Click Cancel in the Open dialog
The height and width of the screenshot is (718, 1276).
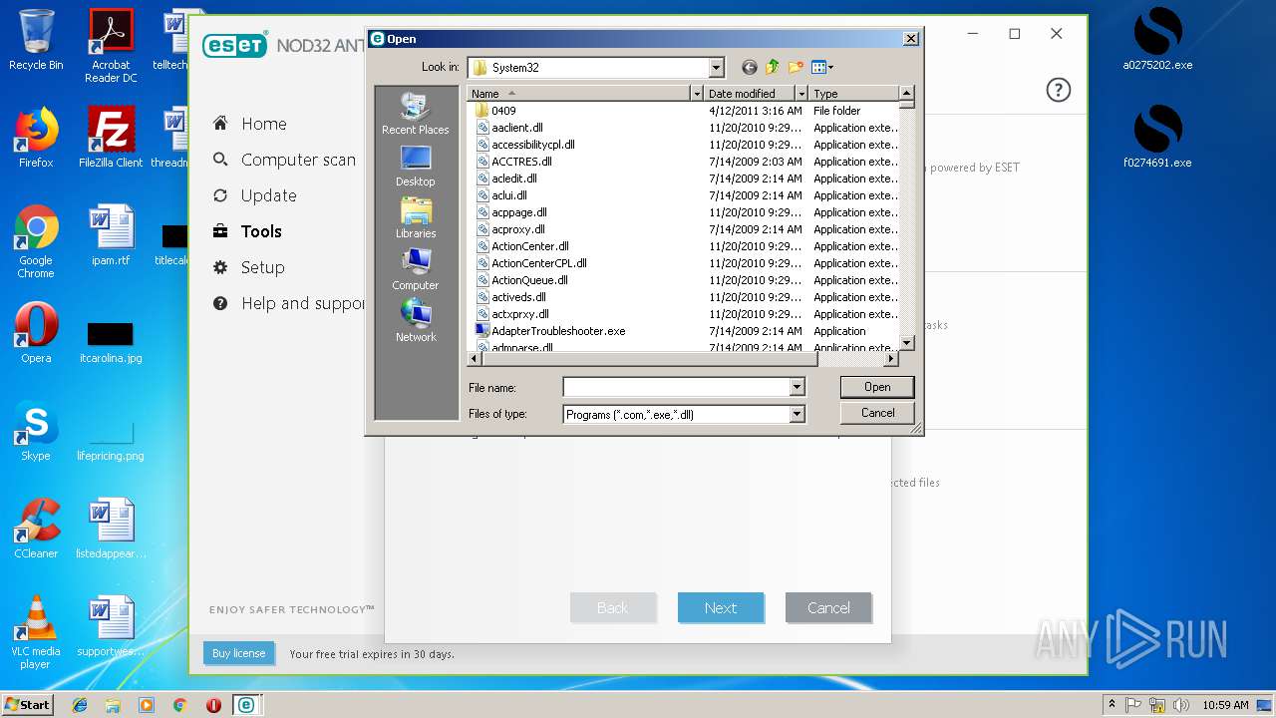coord(877,413)
